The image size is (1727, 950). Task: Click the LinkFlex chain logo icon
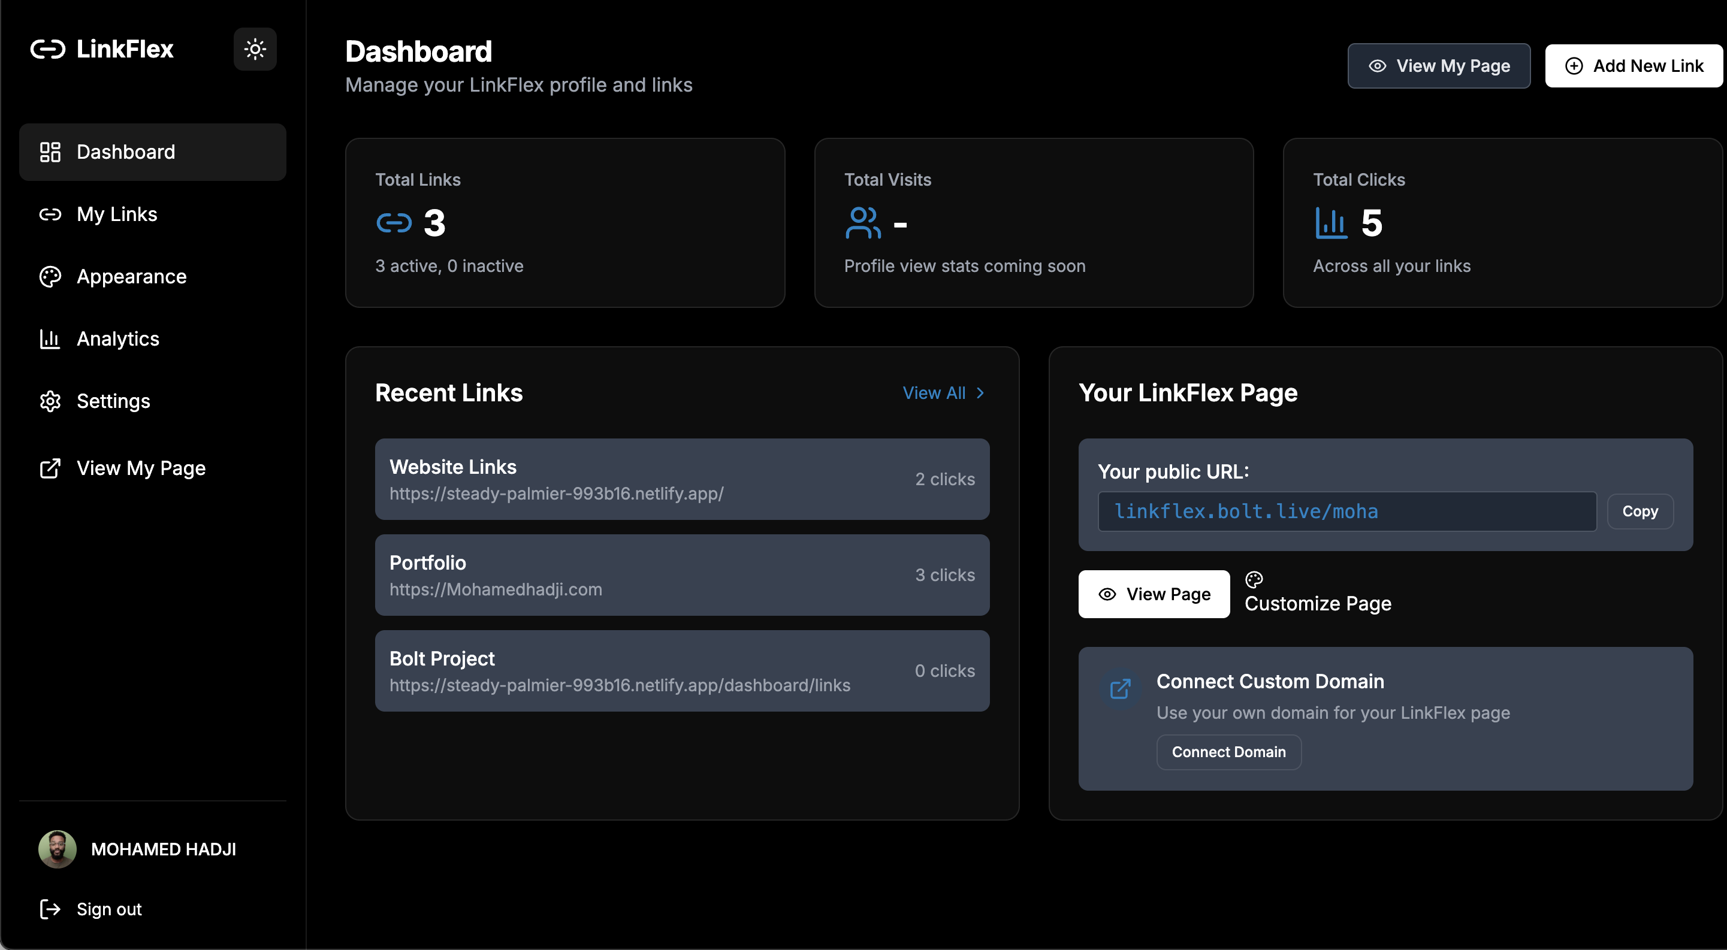(47, 49)
